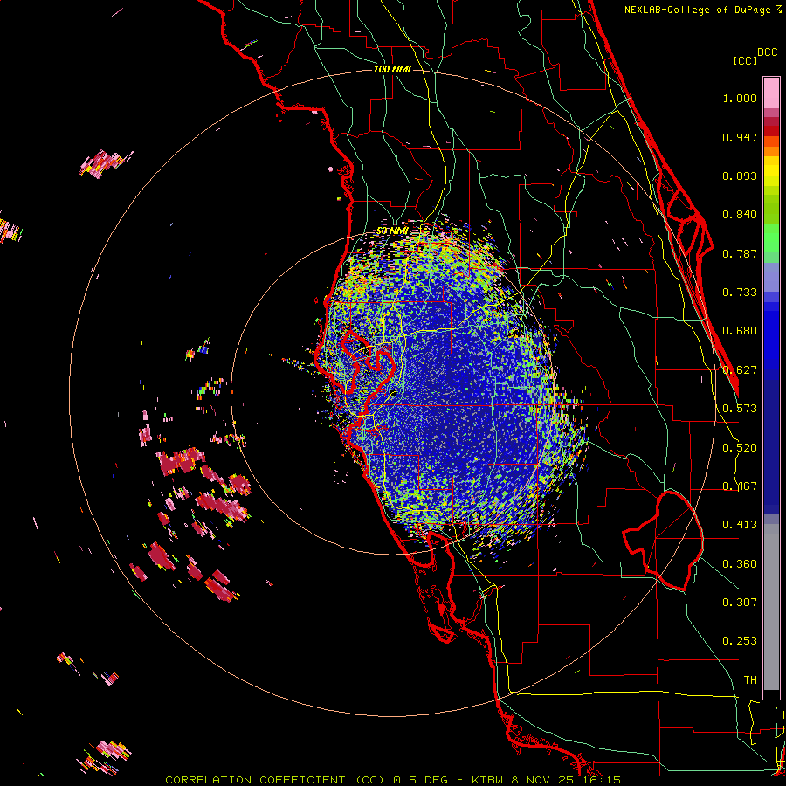Screen dimensions: 786x786
Task: Click the 0.467 scale value
Action: click(740, 486)
